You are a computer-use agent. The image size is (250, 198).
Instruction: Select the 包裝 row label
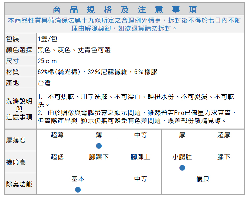(13, 39)
